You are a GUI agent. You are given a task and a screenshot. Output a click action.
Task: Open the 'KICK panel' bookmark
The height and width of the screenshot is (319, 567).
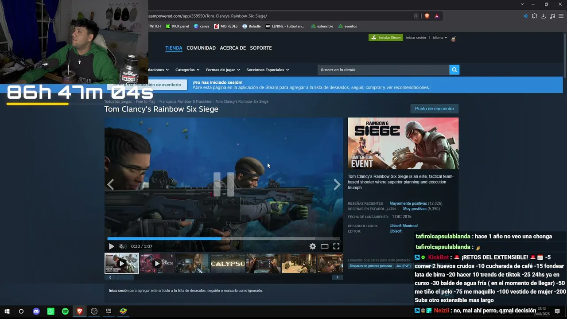point(177,26)
